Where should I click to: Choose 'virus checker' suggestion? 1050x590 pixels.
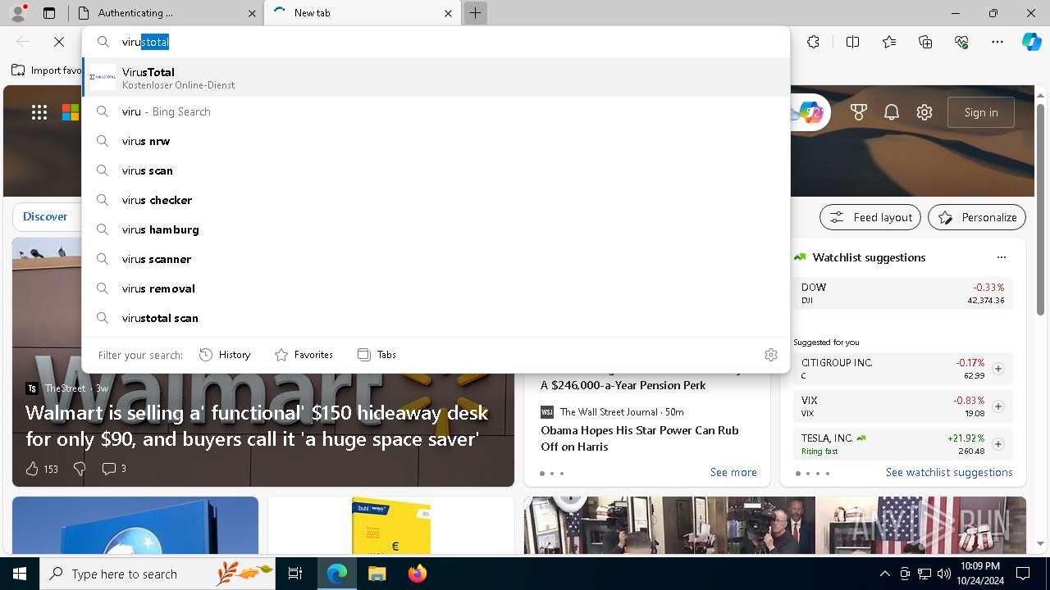(x=436, y=200)
